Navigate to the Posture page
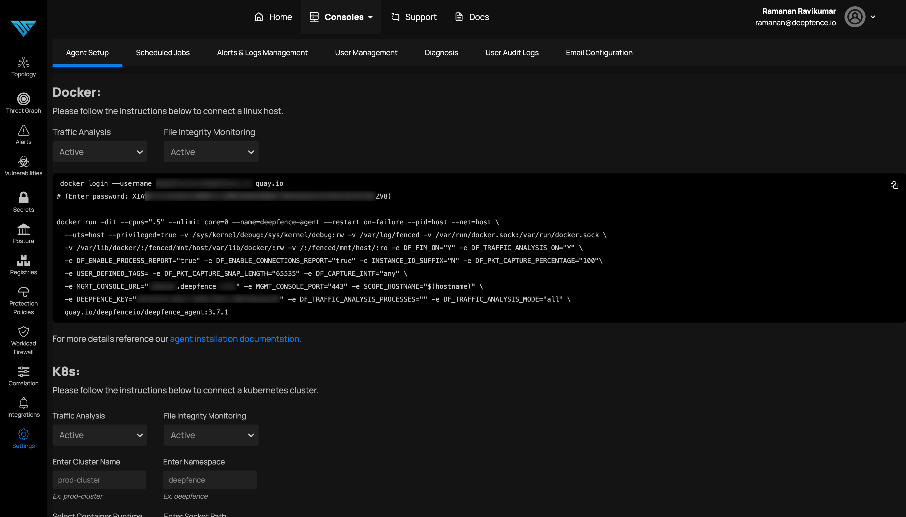The height and width of the screenshot is (517, 906). click(x=23, y=234)
